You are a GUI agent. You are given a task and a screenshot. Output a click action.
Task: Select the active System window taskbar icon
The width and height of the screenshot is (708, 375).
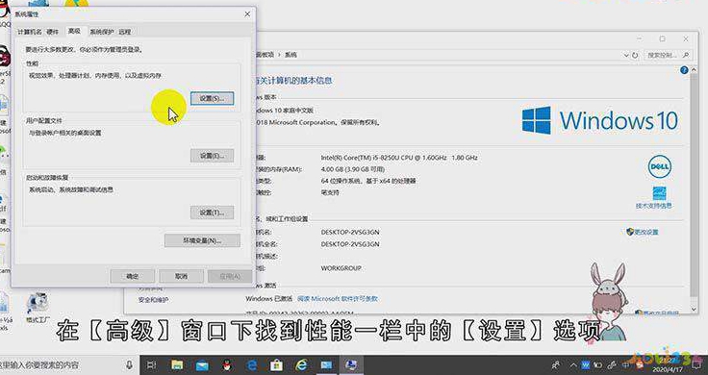pyautogui.click(x=351, y=364)
